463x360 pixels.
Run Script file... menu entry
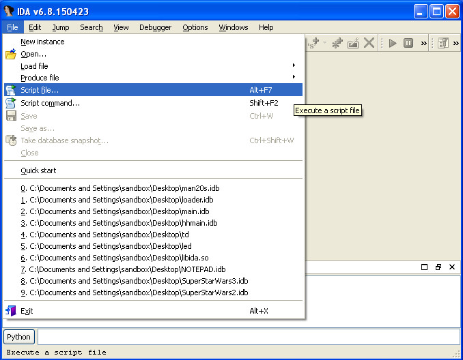(153, 90)
